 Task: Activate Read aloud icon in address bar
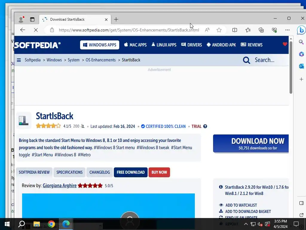(x=207, y=30)
